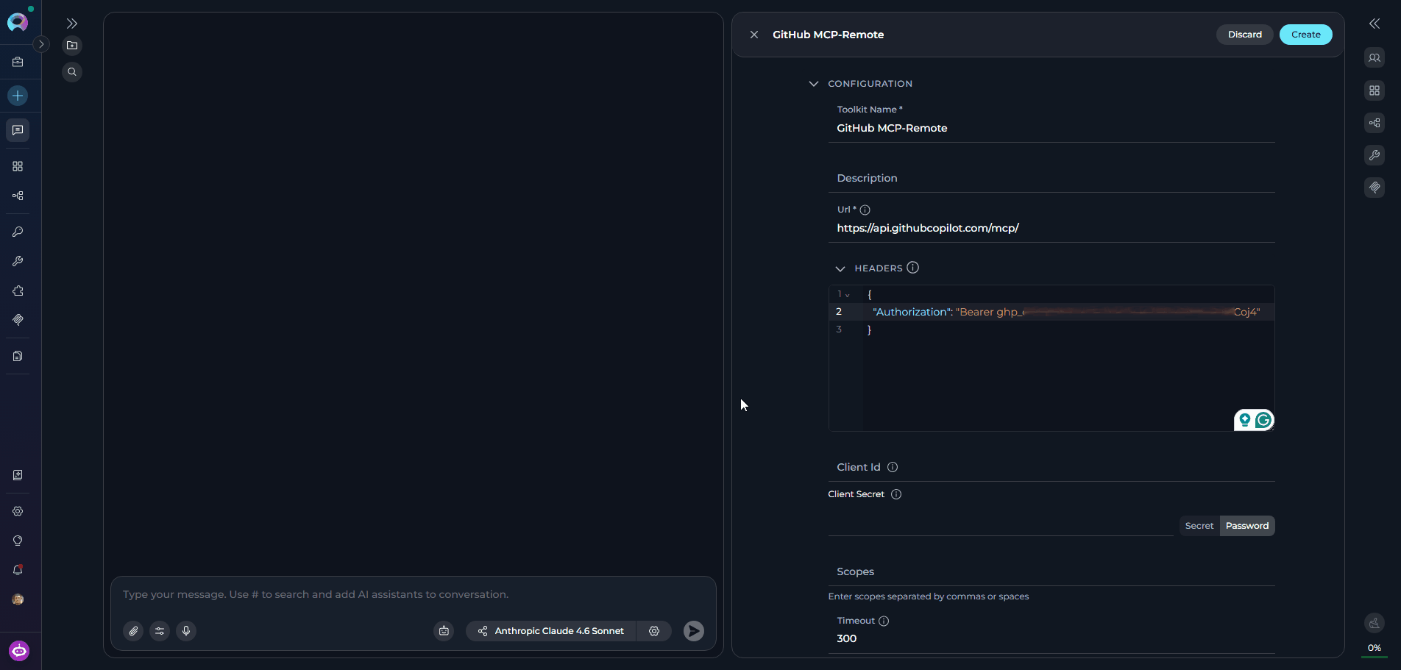Click the Client Id field

[1051, 467]
